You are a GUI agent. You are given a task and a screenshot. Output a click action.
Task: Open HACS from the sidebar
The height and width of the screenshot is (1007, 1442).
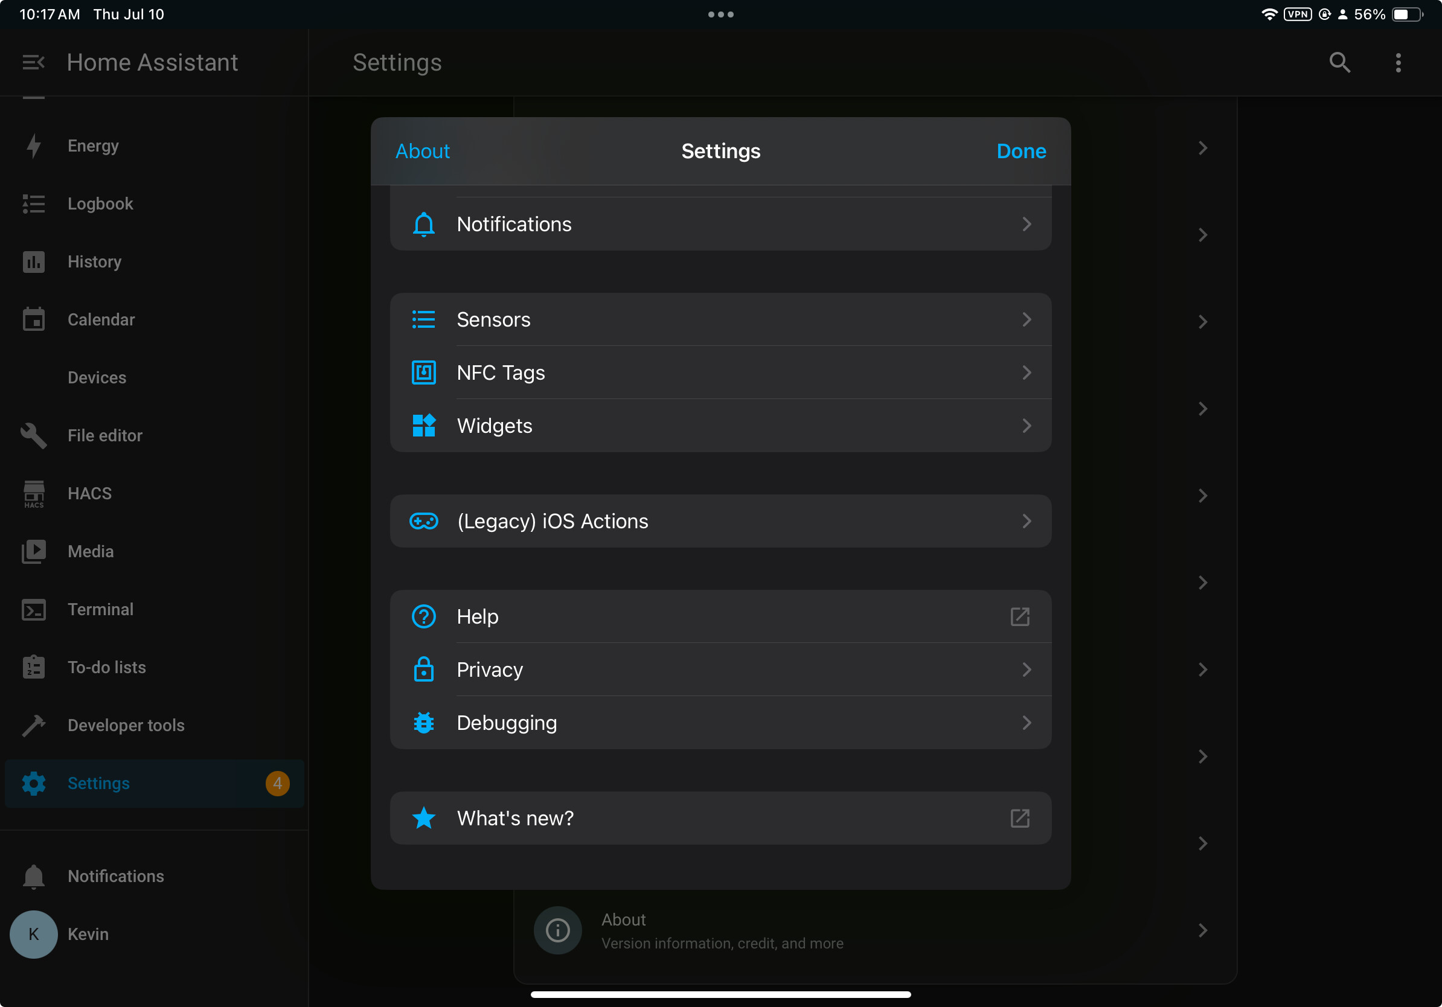(90, 493)
